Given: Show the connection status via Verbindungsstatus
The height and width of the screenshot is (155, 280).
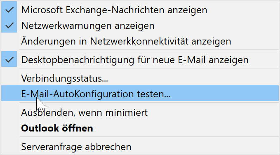Looking at the screenshot, I should 140,77.
